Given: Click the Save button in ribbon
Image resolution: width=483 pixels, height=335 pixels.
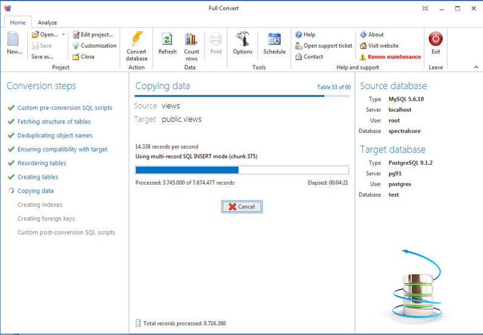Looking at the screenshot, I should pyautogui.click(x=42, y=45).
